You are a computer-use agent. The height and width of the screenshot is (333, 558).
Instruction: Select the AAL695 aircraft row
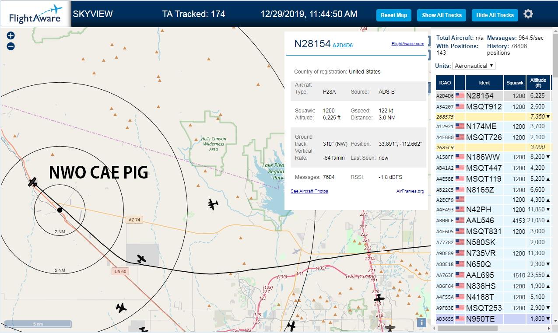(493, 275)
